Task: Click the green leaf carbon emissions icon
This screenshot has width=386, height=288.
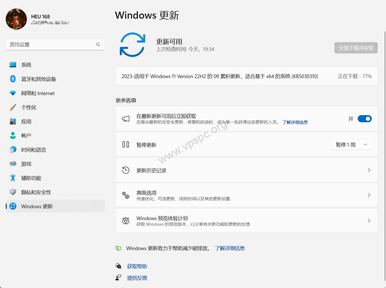Action: 118,248
